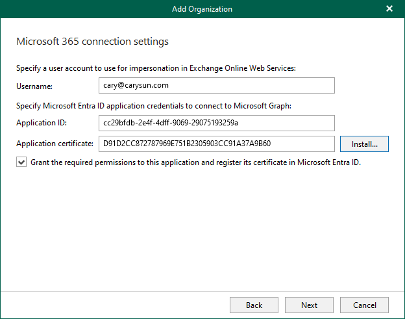Click the Microsoft 365 connection settings heading
The image size is (405, 319).
click(92, 42)
